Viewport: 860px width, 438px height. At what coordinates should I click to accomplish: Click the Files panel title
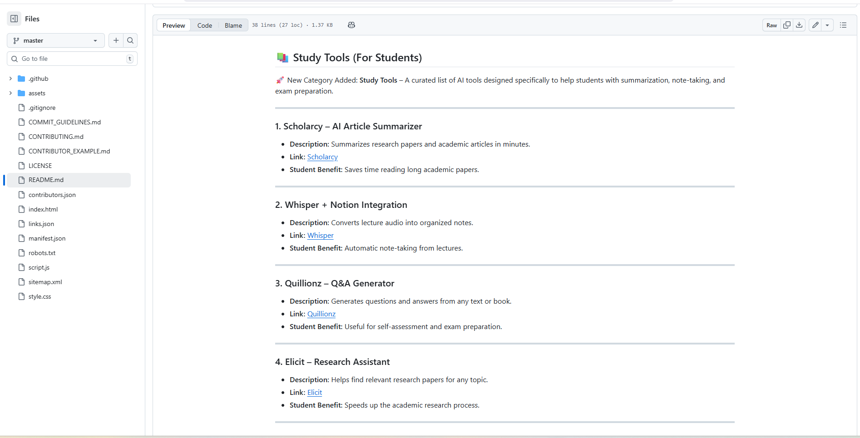coord(32,19)
